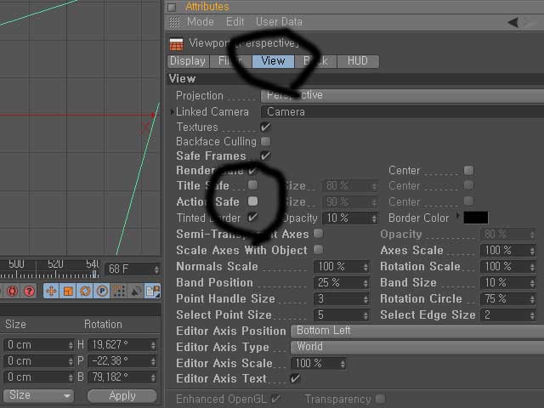Click the Apply button

(x=122, y=396)
